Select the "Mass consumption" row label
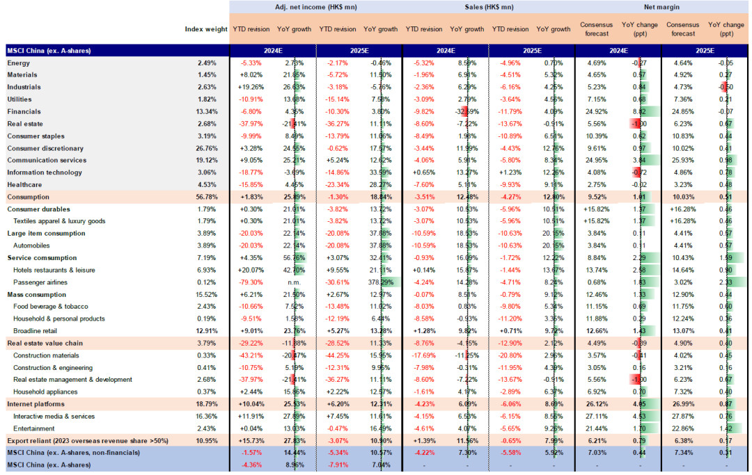752x475 pixels. [x=36, y=294]
